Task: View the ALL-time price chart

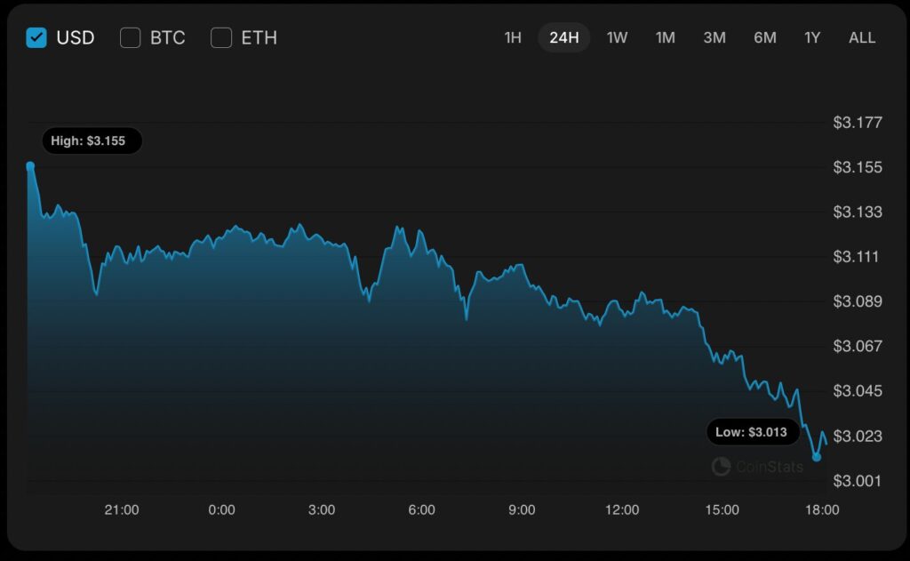Action: click(x=861, y=37)
